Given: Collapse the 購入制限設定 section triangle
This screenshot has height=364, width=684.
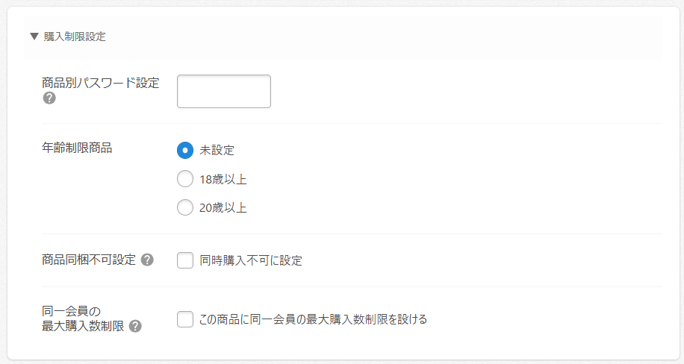Looking at the screenshot, I should [x=34, y=36].
